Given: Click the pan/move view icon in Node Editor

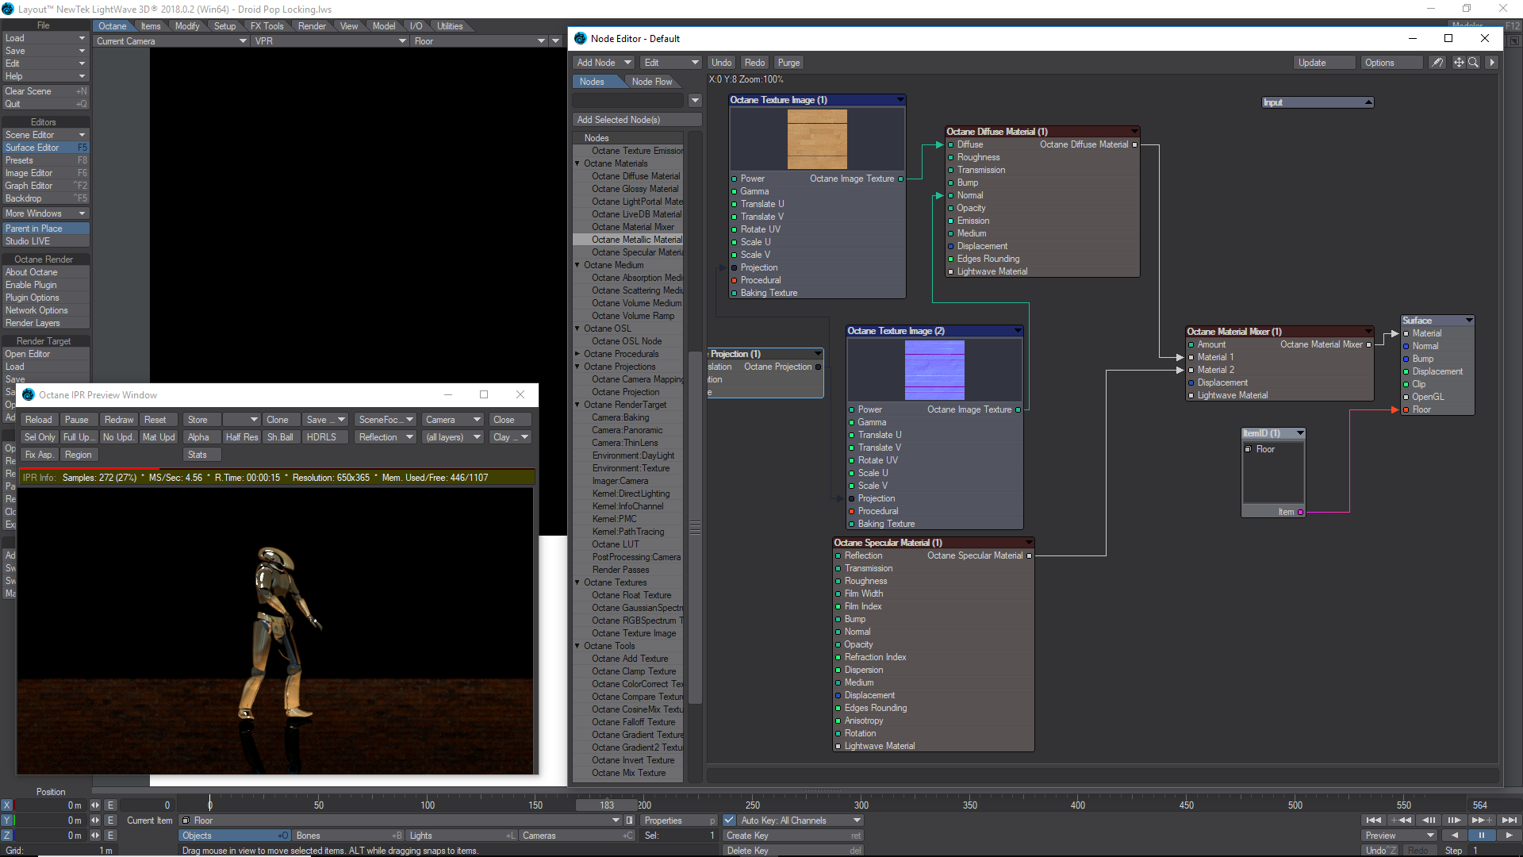Looking at the screenshot, I should click(1458, 63).
